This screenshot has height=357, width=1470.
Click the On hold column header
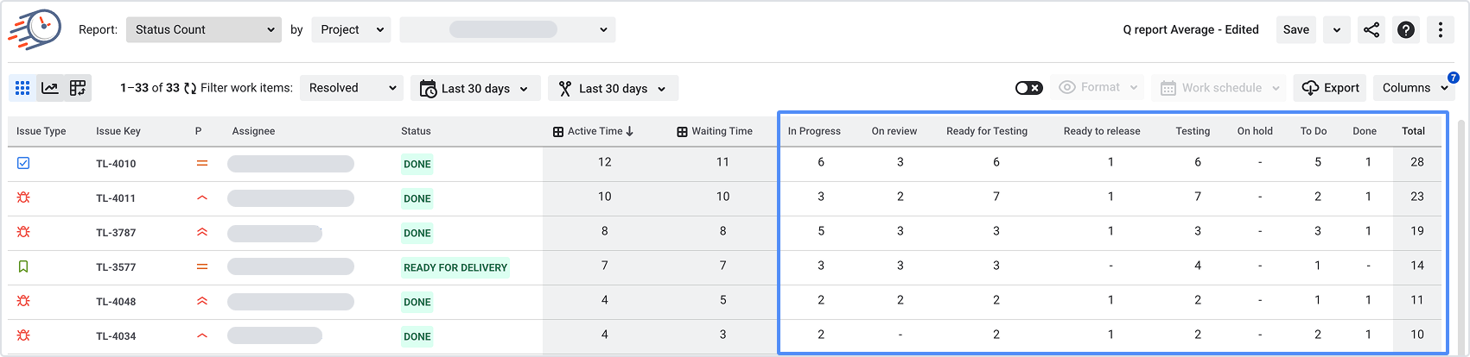tap(1255, 131)
